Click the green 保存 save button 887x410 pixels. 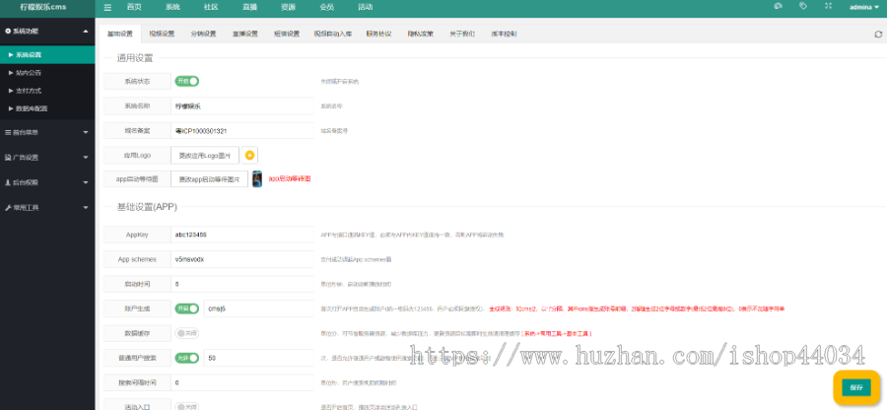[x=856, y=387]
